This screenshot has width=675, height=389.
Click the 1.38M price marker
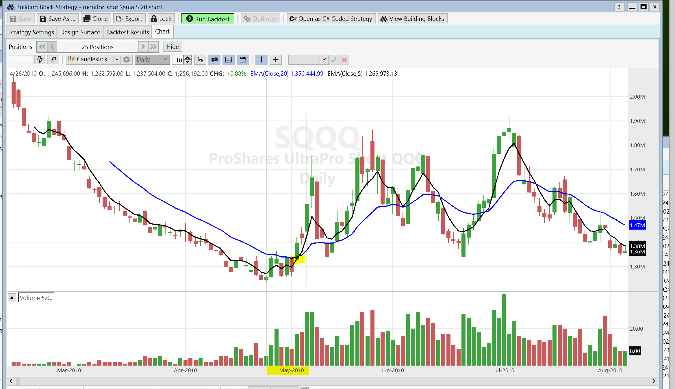637,246
